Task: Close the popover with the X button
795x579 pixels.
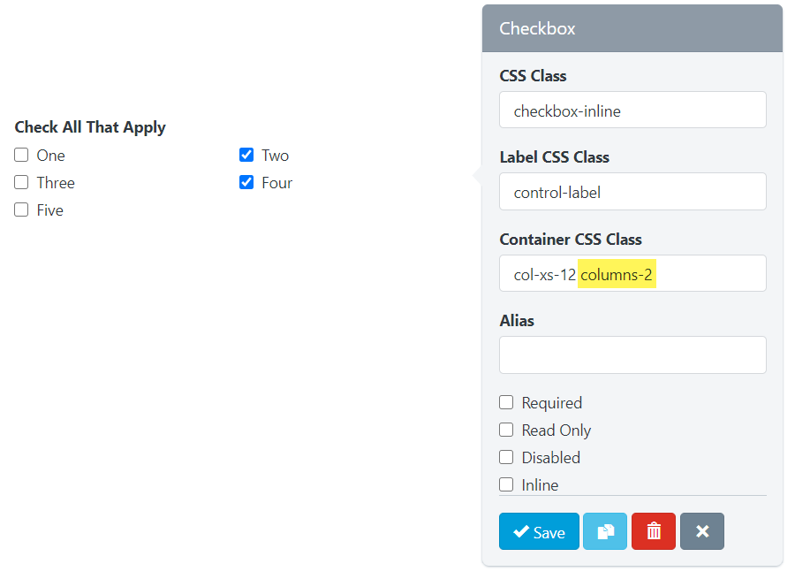Action: (x=702, y=531)
